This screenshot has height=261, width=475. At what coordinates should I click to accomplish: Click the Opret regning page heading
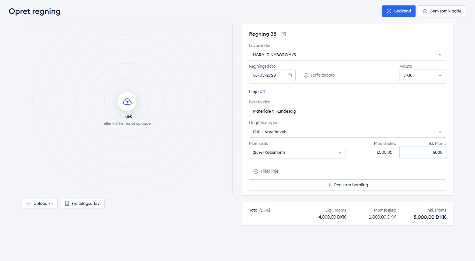pyautogui.click(x=35, y=11)
